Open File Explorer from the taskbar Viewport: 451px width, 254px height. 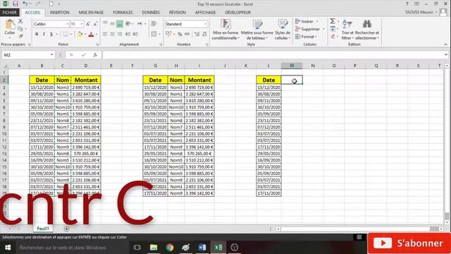point(154,248)
